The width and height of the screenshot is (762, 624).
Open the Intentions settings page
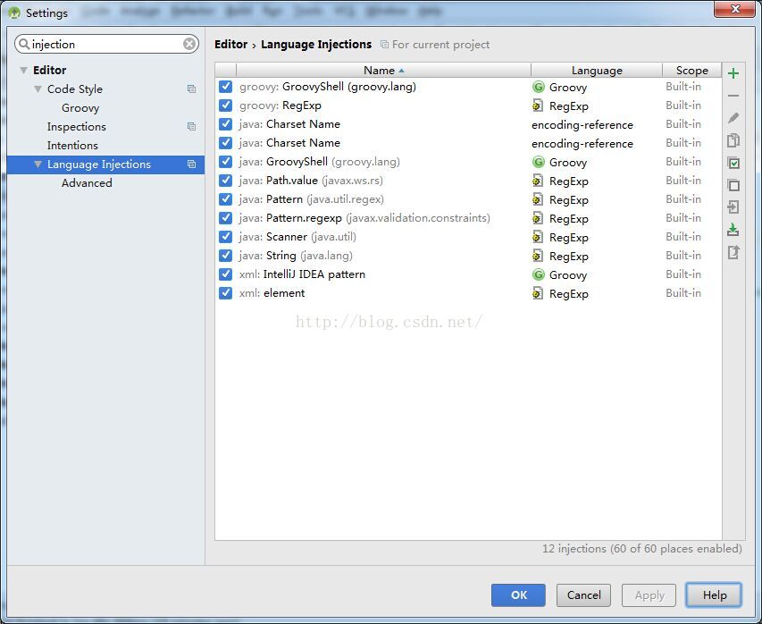point(72,146)
